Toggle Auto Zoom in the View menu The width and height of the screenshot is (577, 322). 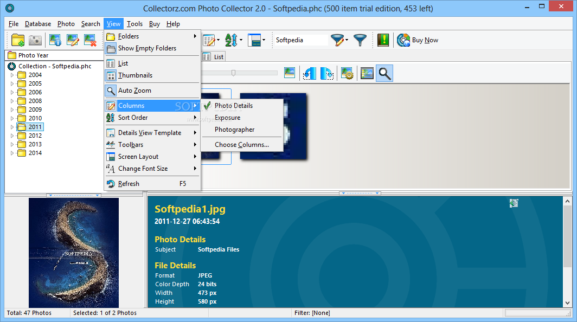pyautogui.click(x=152, y=91)
